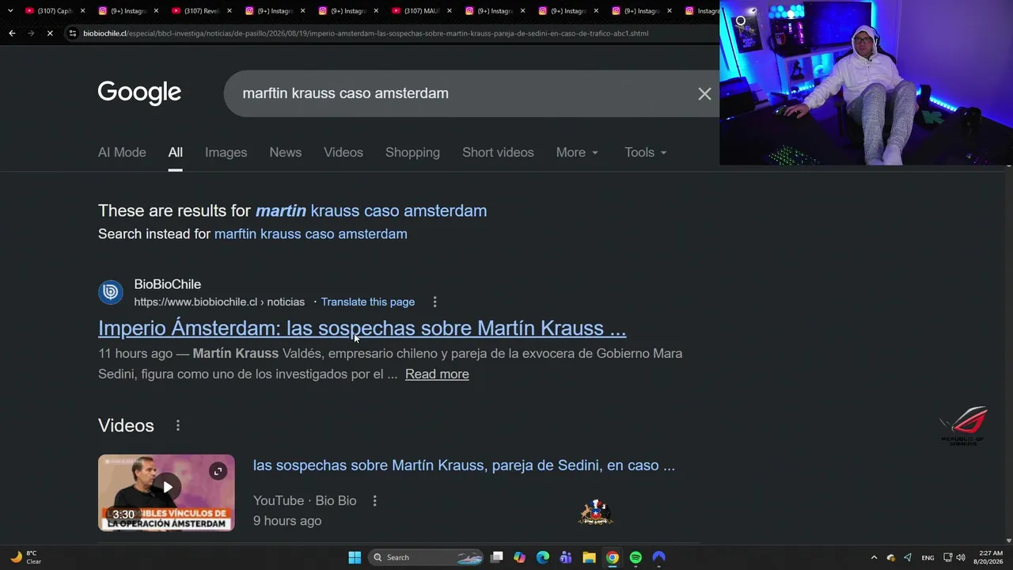The width and height of the screenshot is (1013, 570).
Task: Open the 'Imperio Ámsterdam' BioBioChile article
Action: [x=362, y=329]
